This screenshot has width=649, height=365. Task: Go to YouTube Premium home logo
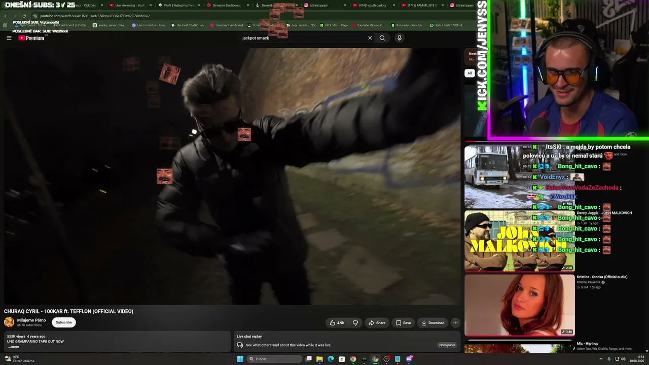coord(31,38)
